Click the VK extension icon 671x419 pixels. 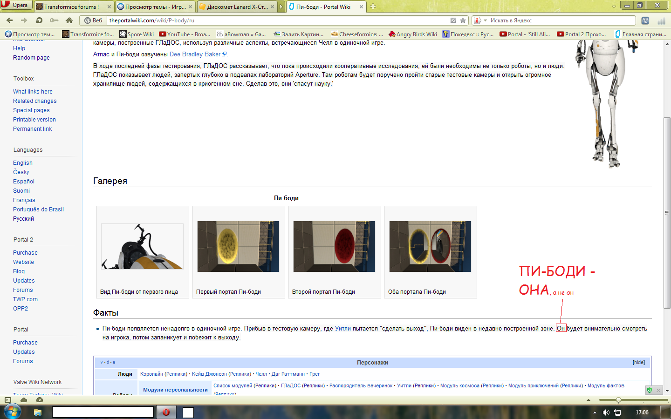[645, 20]
